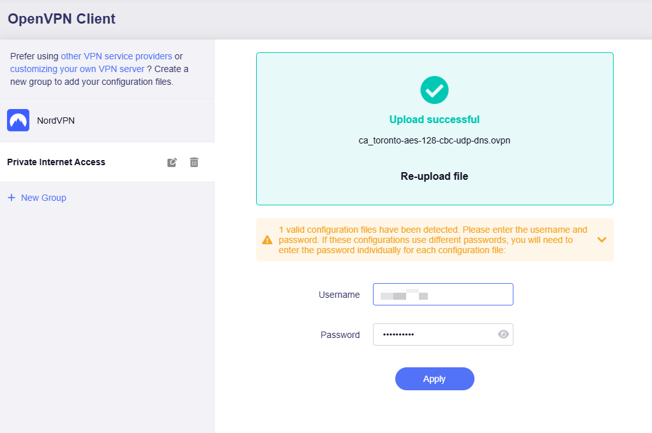
Task: Show the password with eye icon
Action: coord(503,334)
